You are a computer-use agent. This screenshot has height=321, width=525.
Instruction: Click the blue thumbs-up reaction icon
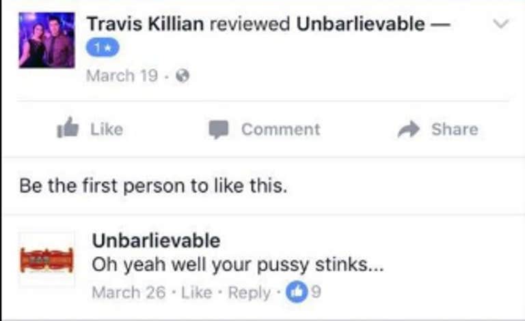(x=296, y=292)
